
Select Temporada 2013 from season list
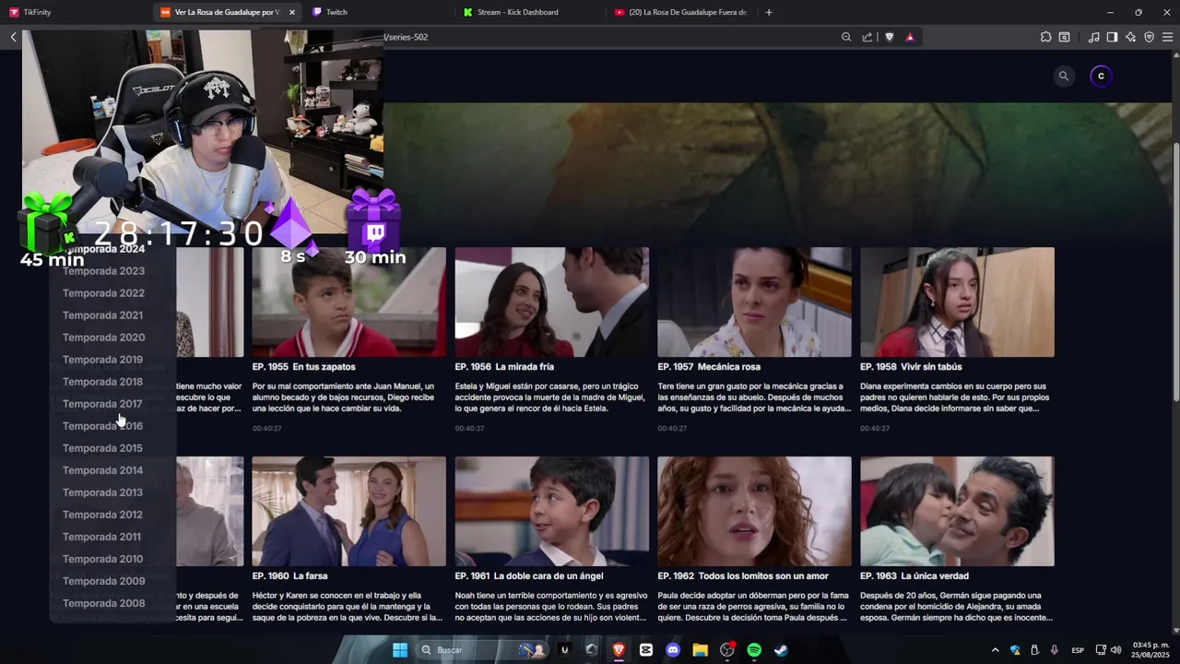click(103, 492)
